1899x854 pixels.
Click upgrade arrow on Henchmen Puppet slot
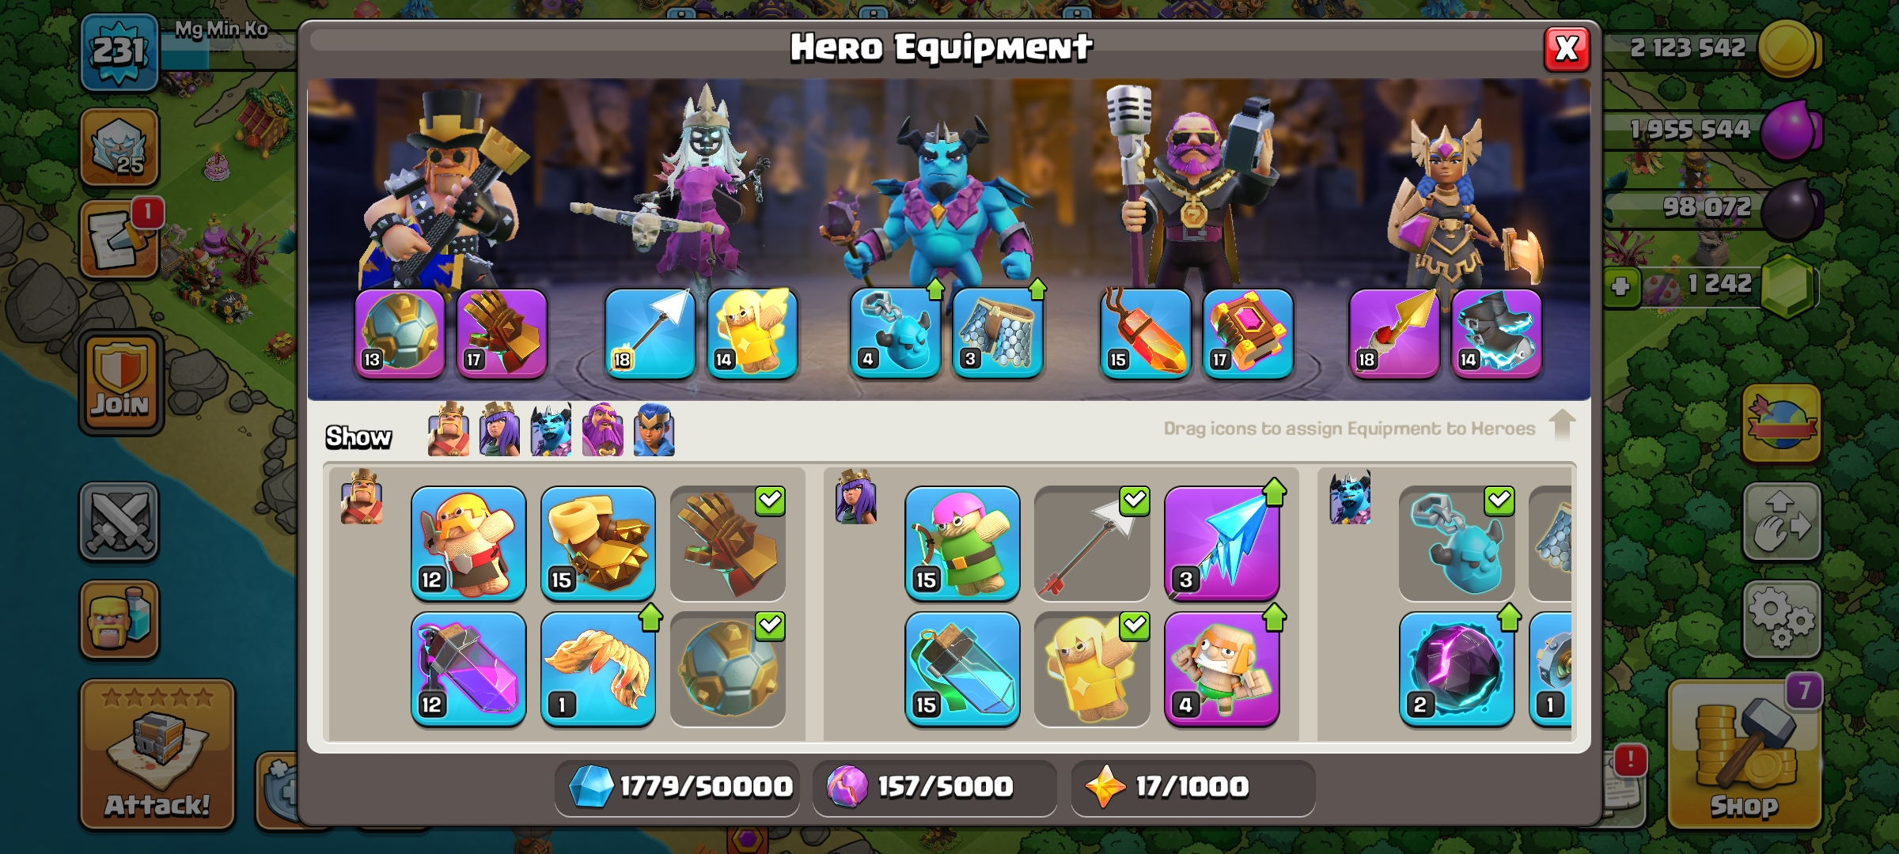935,289
